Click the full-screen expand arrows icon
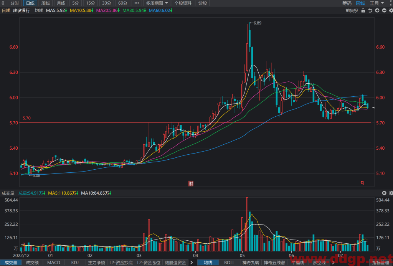 [x=390, y=3]
